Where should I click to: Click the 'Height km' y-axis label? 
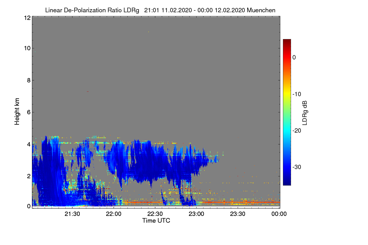point(17,112)
